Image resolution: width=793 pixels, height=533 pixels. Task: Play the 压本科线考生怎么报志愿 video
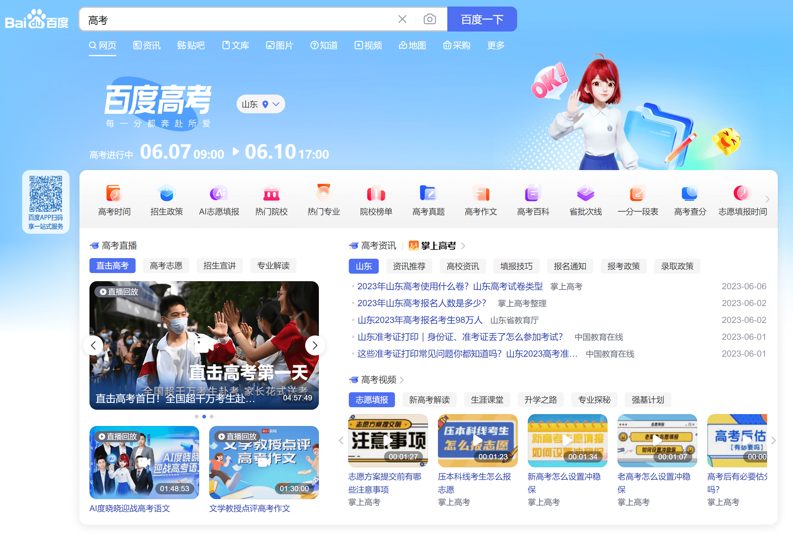[x=478, y=441]
